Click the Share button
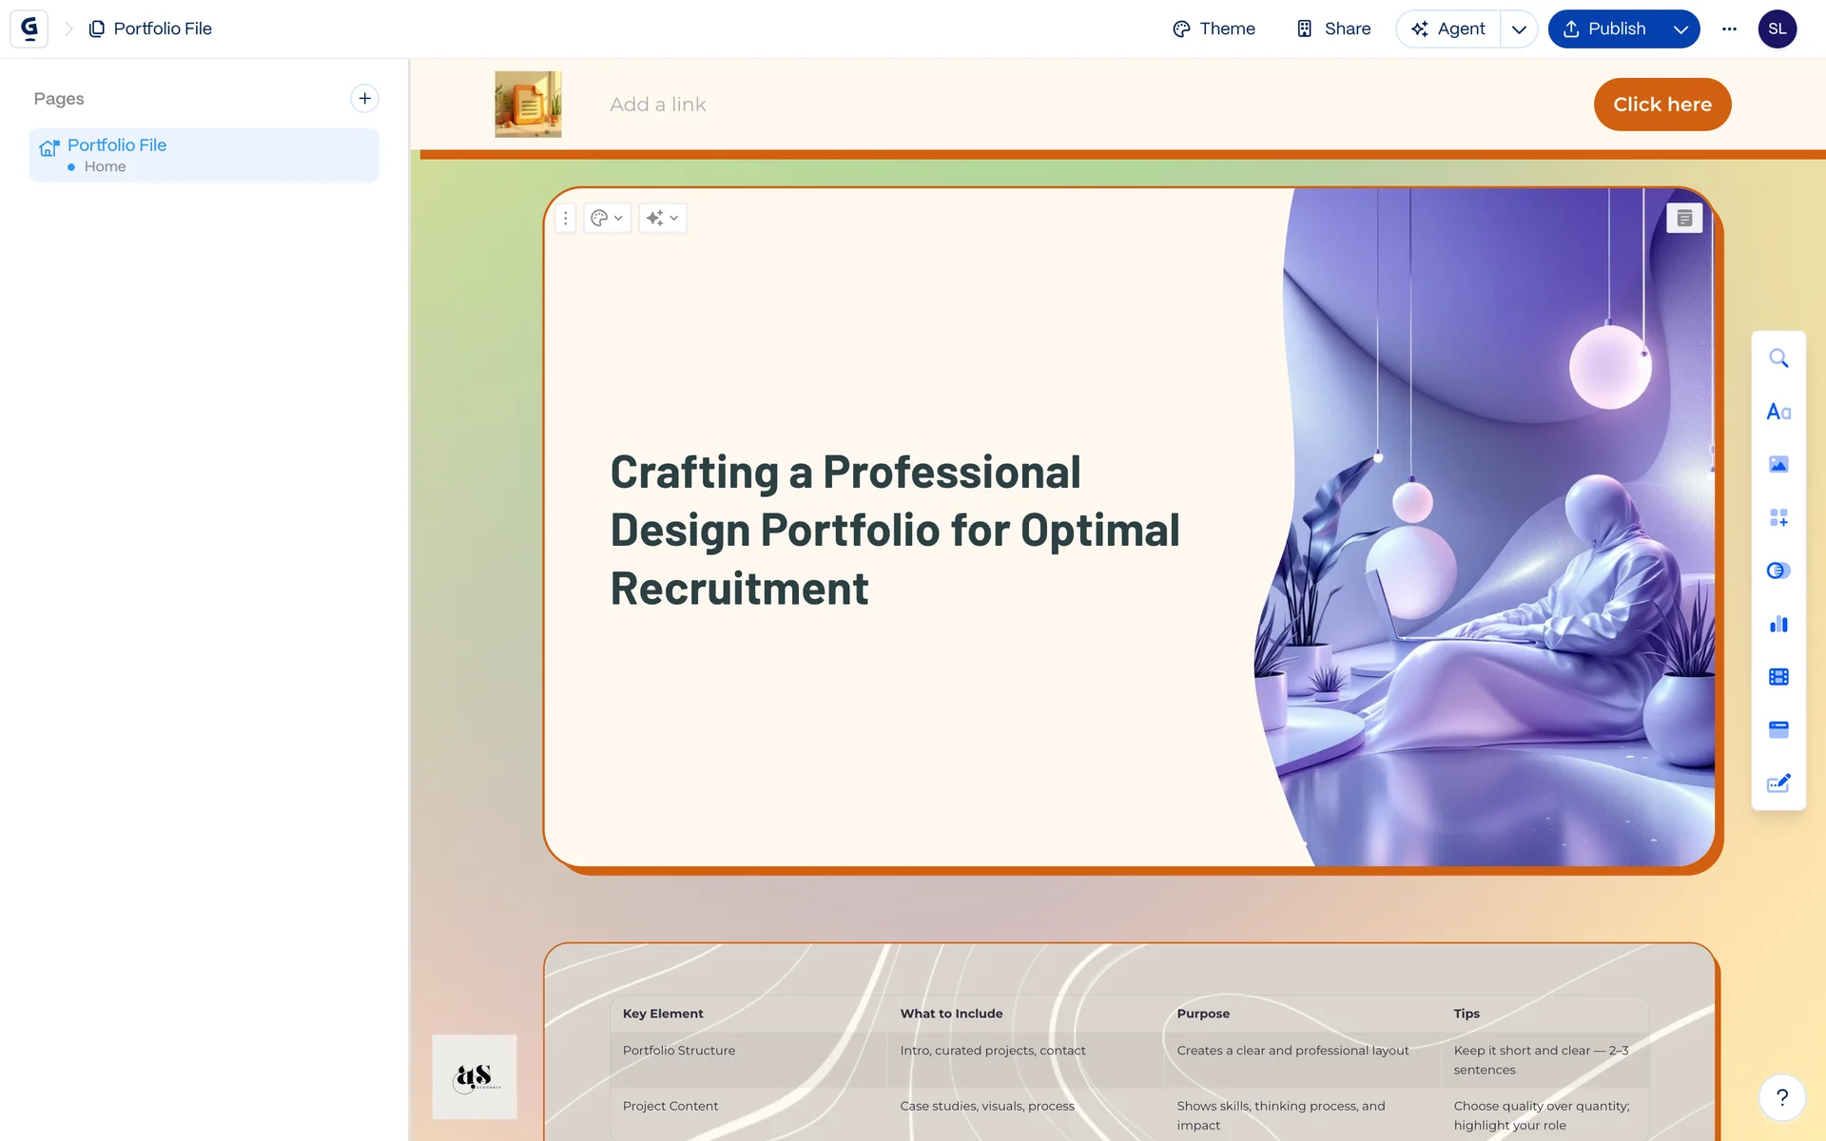This screenshot has height=1141, width=1826. point(1333,29)
